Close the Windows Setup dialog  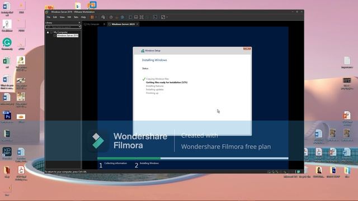click(247, 49)
